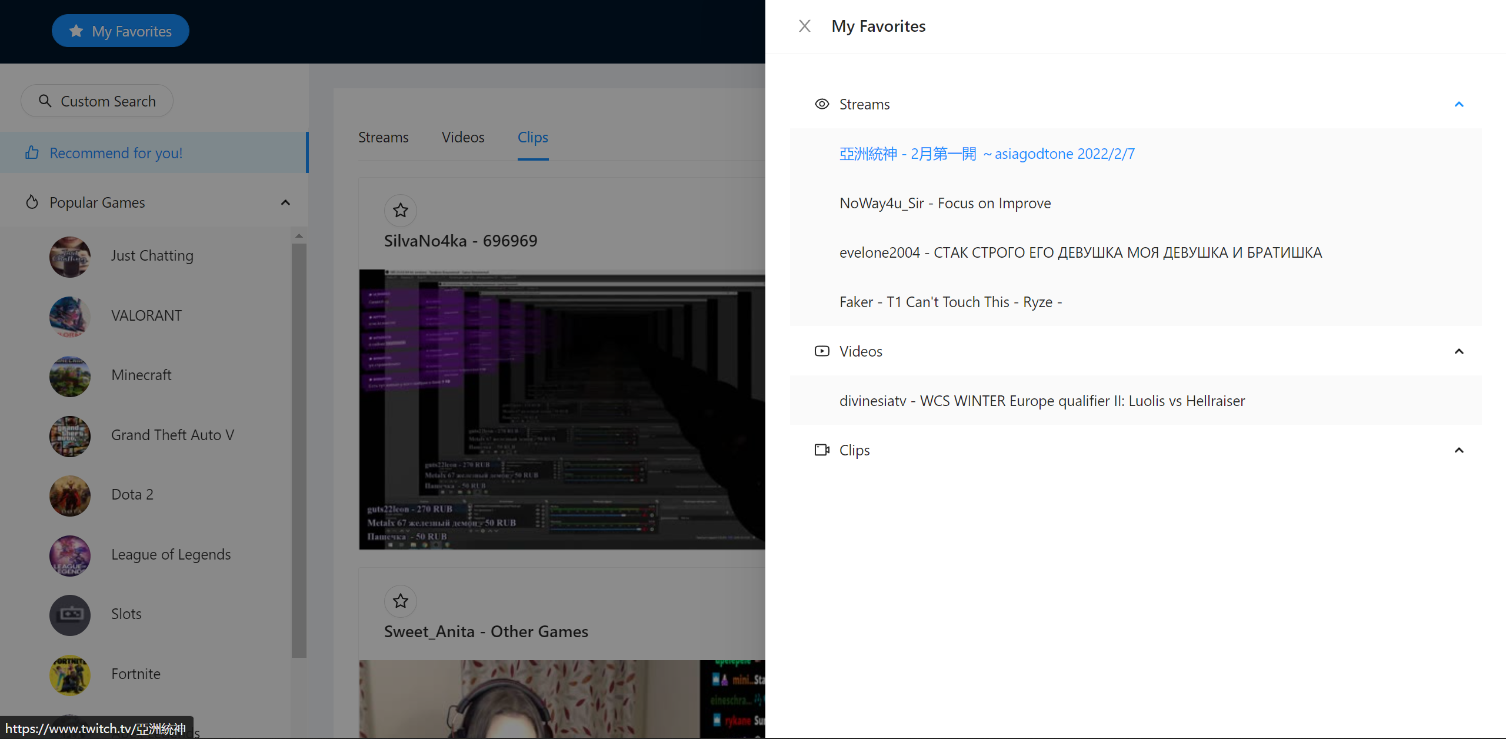Click the Grand Theft Auto V icon
The height and width of the screenshot is (739, 1506).
pyautogui.click(x=70, y=436)
